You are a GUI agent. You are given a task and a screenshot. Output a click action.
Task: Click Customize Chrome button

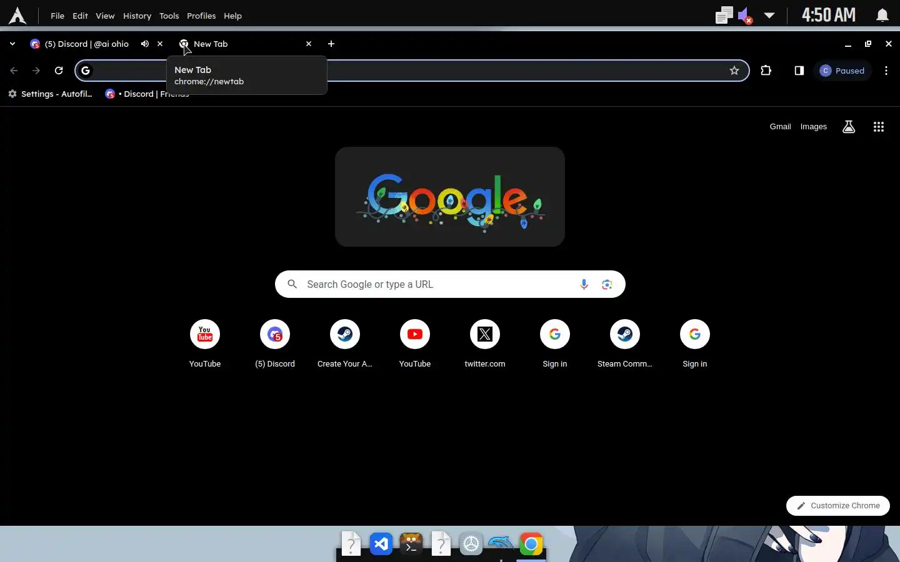click(x=838, y=506)
